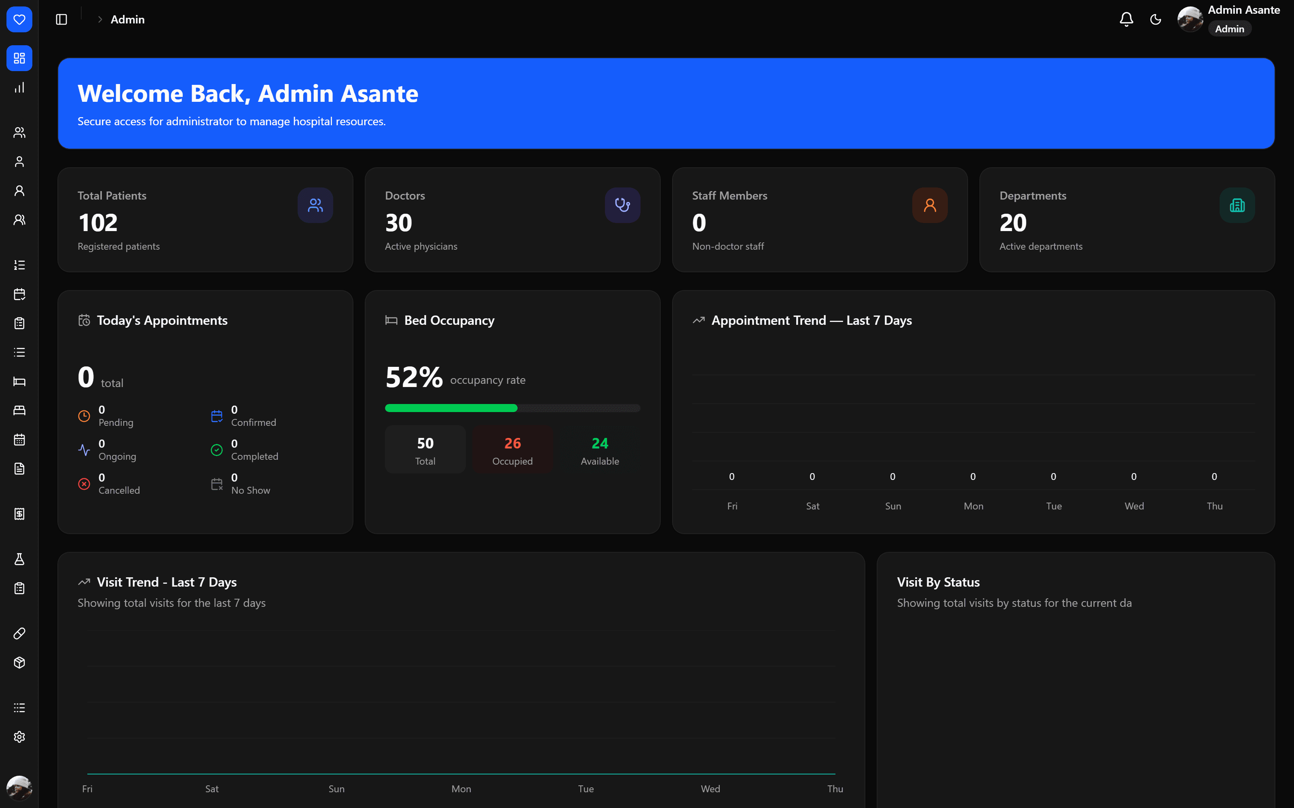1294x808 pixels.
Task: Click "Visit By Status" heading
Action: tap(938, 582)
